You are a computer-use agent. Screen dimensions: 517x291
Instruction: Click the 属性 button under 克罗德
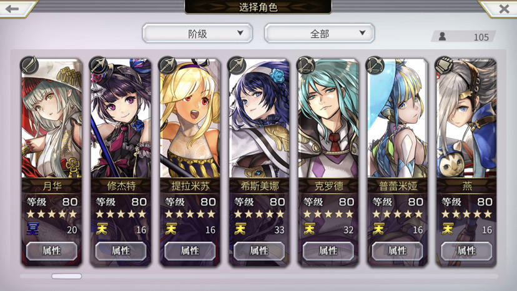click(x=328, y=251)
